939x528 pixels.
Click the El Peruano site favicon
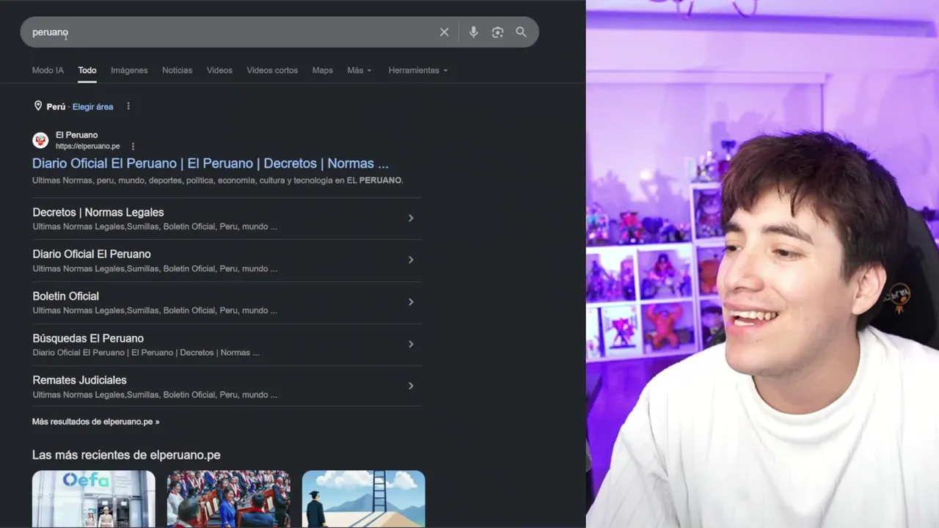(40, 140)
